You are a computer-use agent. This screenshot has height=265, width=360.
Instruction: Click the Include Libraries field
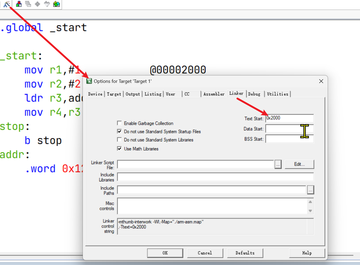(215, 177)
